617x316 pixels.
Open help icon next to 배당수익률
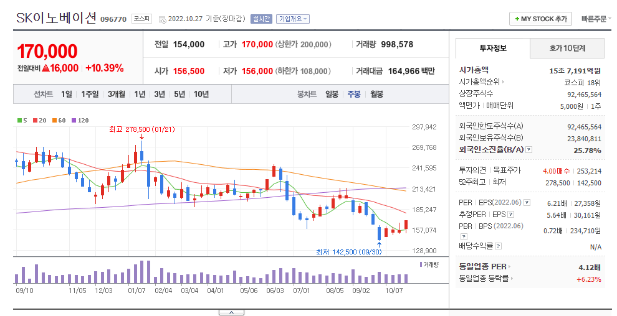pyautogui.click(x=498, y=246)
